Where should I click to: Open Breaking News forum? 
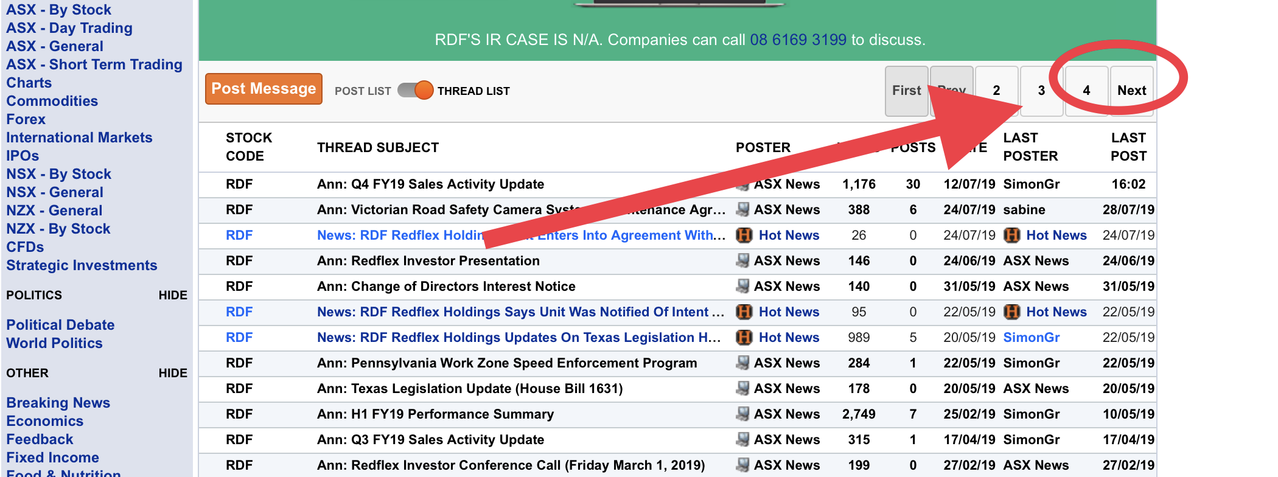pyautogui.click(x=58, y=403)
